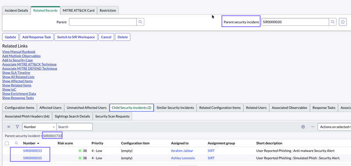Click Associate MITRE DEFEND Technique link
The height and width of the screenshot is (166, 351).
pyautogui.click(x=30, y=68)
